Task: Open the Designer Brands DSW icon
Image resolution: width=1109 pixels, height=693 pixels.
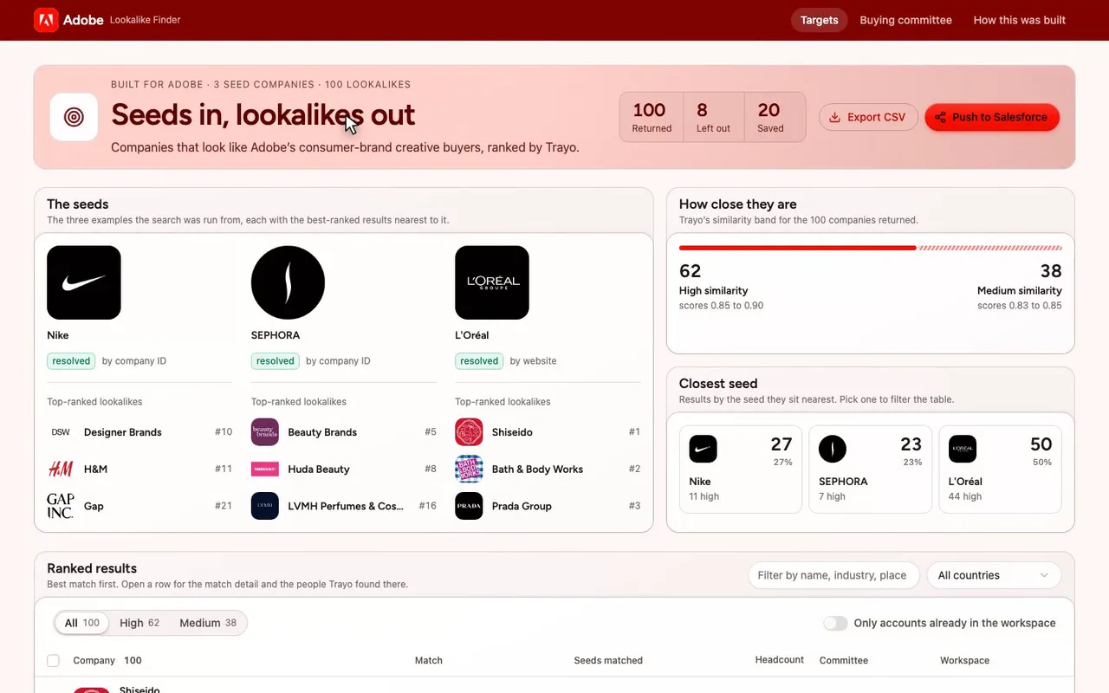Action: pos(61,432)
